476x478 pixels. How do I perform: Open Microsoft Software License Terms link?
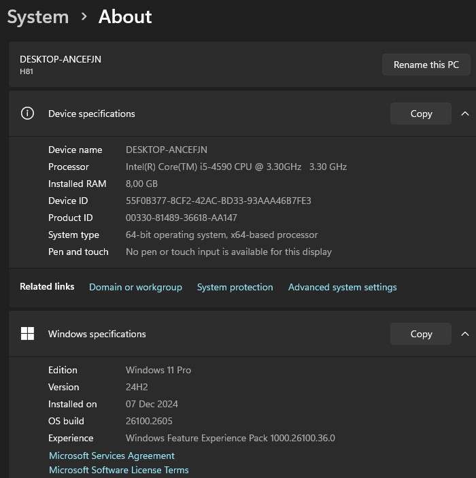click(x=119, y=470)
